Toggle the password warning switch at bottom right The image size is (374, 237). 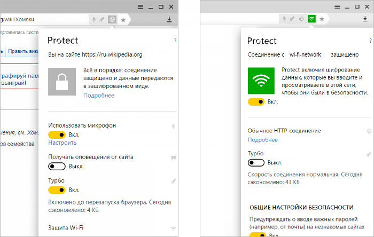(258, 234)
